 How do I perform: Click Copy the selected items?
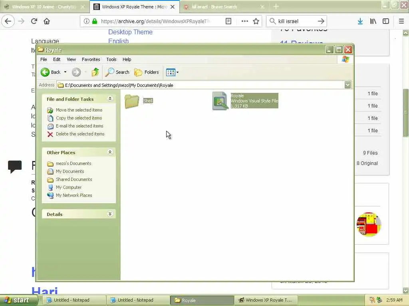[79, 118]
